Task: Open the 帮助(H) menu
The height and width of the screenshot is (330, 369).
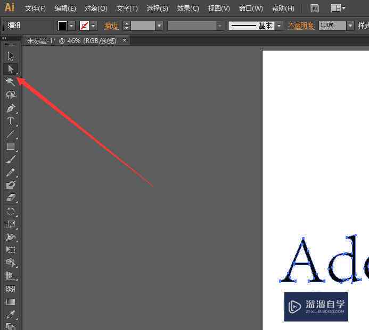Action: (283, 9)
